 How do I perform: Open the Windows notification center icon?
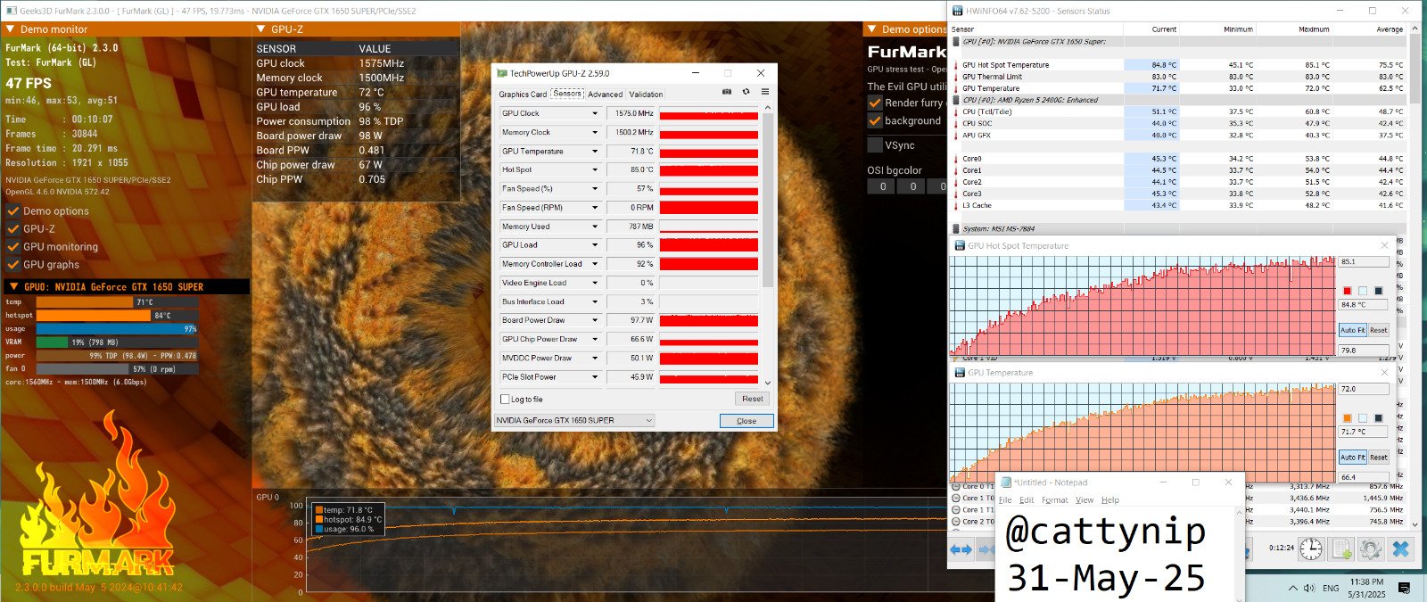(1404, 588)
